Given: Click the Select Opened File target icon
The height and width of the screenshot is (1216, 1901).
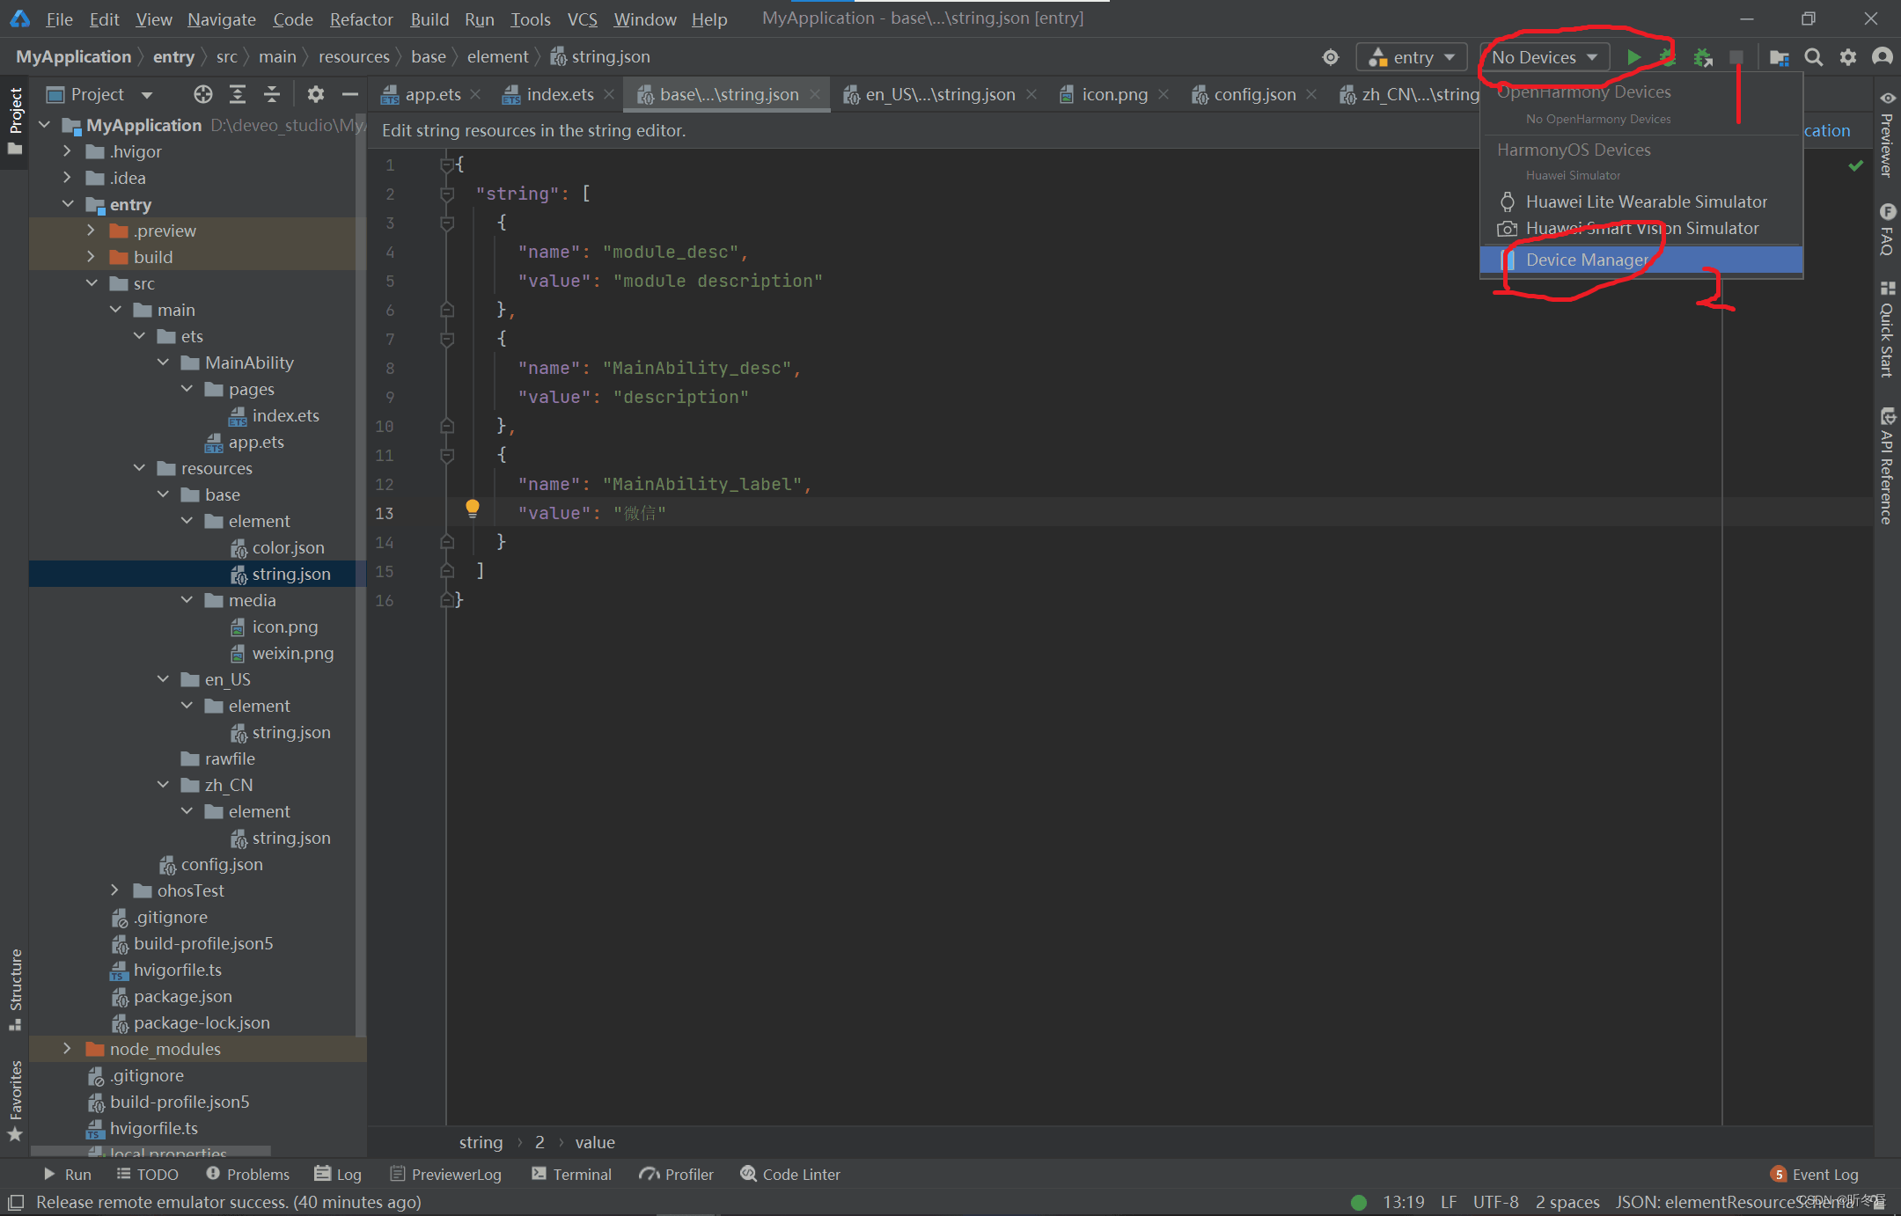Looking at the screenshot, I should 203,94.
